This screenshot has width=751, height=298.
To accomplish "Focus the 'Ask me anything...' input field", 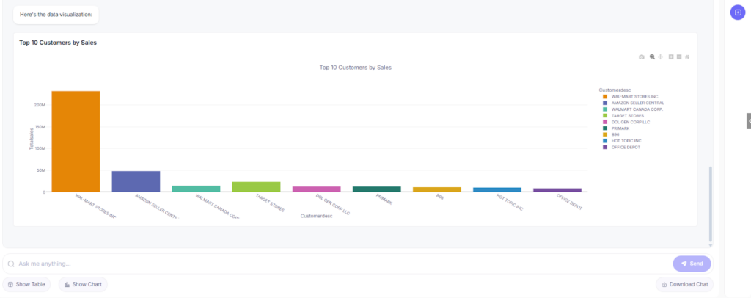I will pos(337,264).
